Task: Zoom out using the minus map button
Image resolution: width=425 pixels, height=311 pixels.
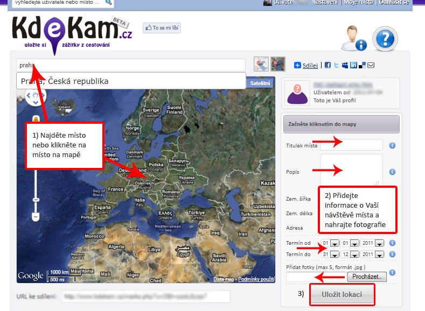Action: (x=36, y=216)
